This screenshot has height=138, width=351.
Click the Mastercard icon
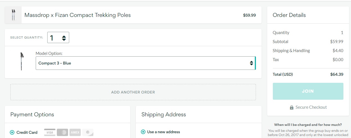pyautogui.click(x=62, y=132)
